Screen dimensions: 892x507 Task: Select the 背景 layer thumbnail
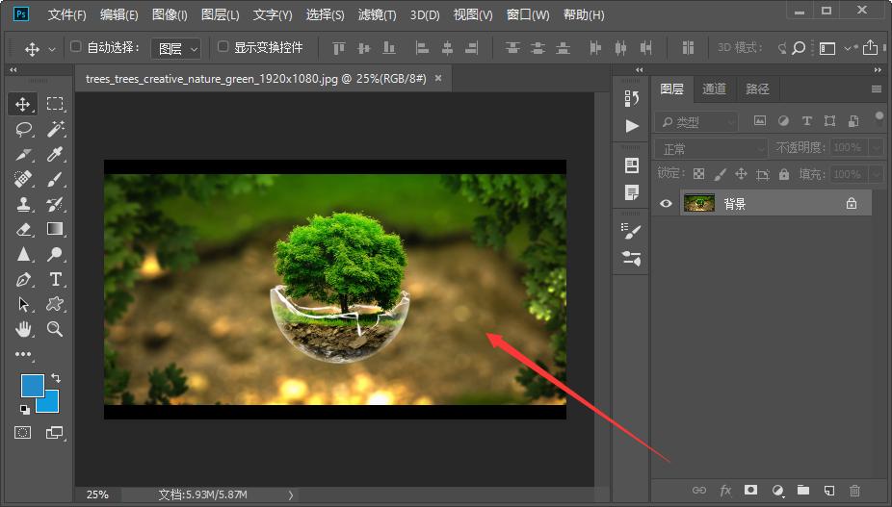click(x=698, y=203)
